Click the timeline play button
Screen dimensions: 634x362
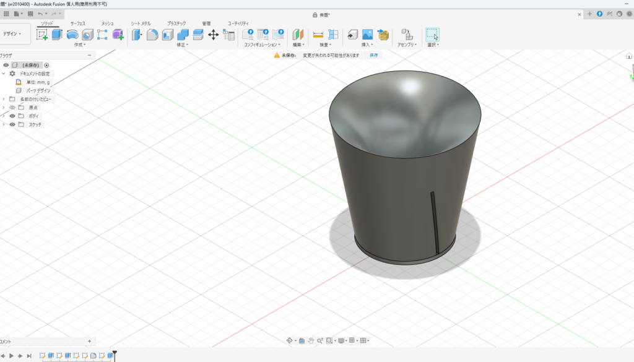coord(12,356)
